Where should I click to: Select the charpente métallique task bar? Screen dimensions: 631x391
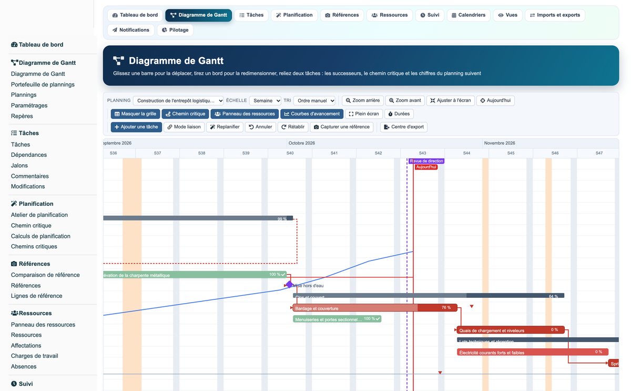coord(195,275)
